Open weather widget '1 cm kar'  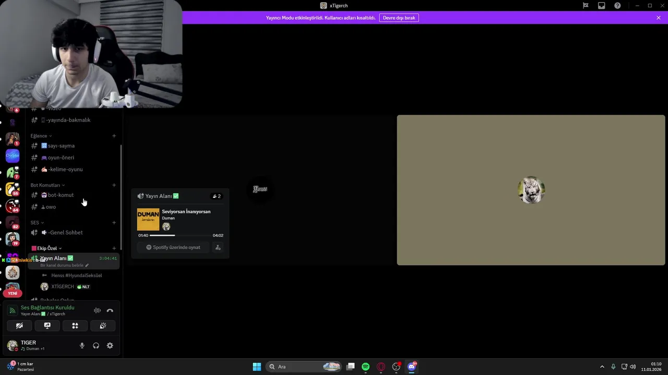pos(21,366)
